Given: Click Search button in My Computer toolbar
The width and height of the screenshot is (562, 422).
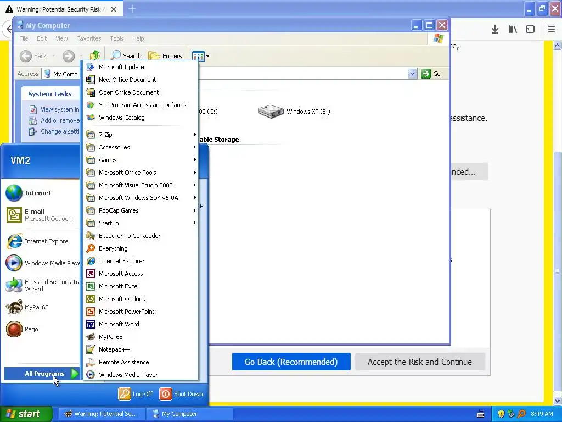Looking at the screenshot, I should coord(126,55).
